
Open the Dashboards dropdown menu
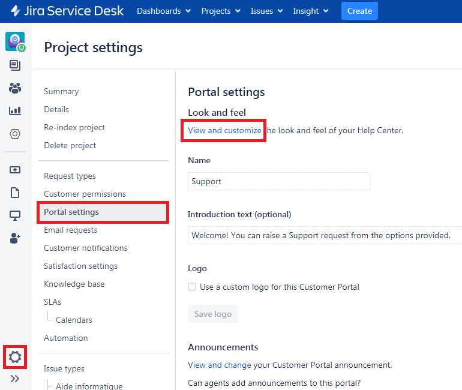coord(164,11)
